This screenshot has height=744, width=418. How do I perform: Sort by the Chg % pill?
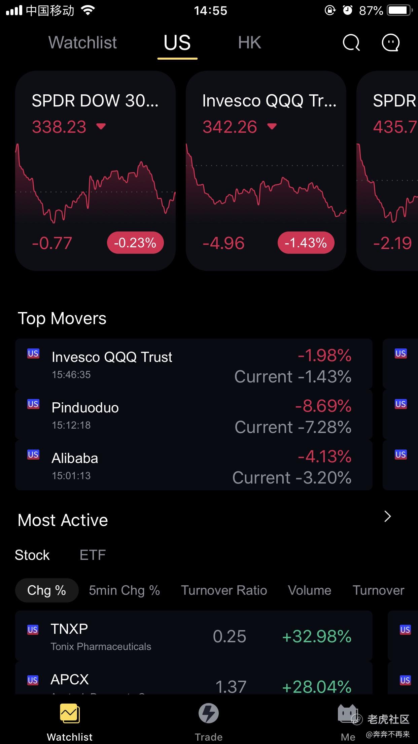click(x=47, y=590)
